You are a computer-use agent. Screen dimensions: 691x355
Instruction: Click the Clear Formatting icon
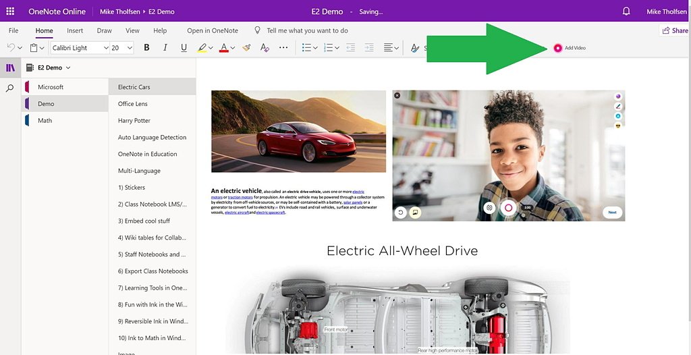[265, 48]
